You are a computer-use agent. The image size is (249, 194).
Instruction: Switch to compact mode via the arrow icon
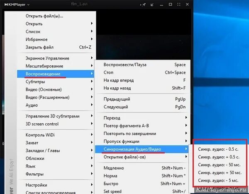(152, 5)
